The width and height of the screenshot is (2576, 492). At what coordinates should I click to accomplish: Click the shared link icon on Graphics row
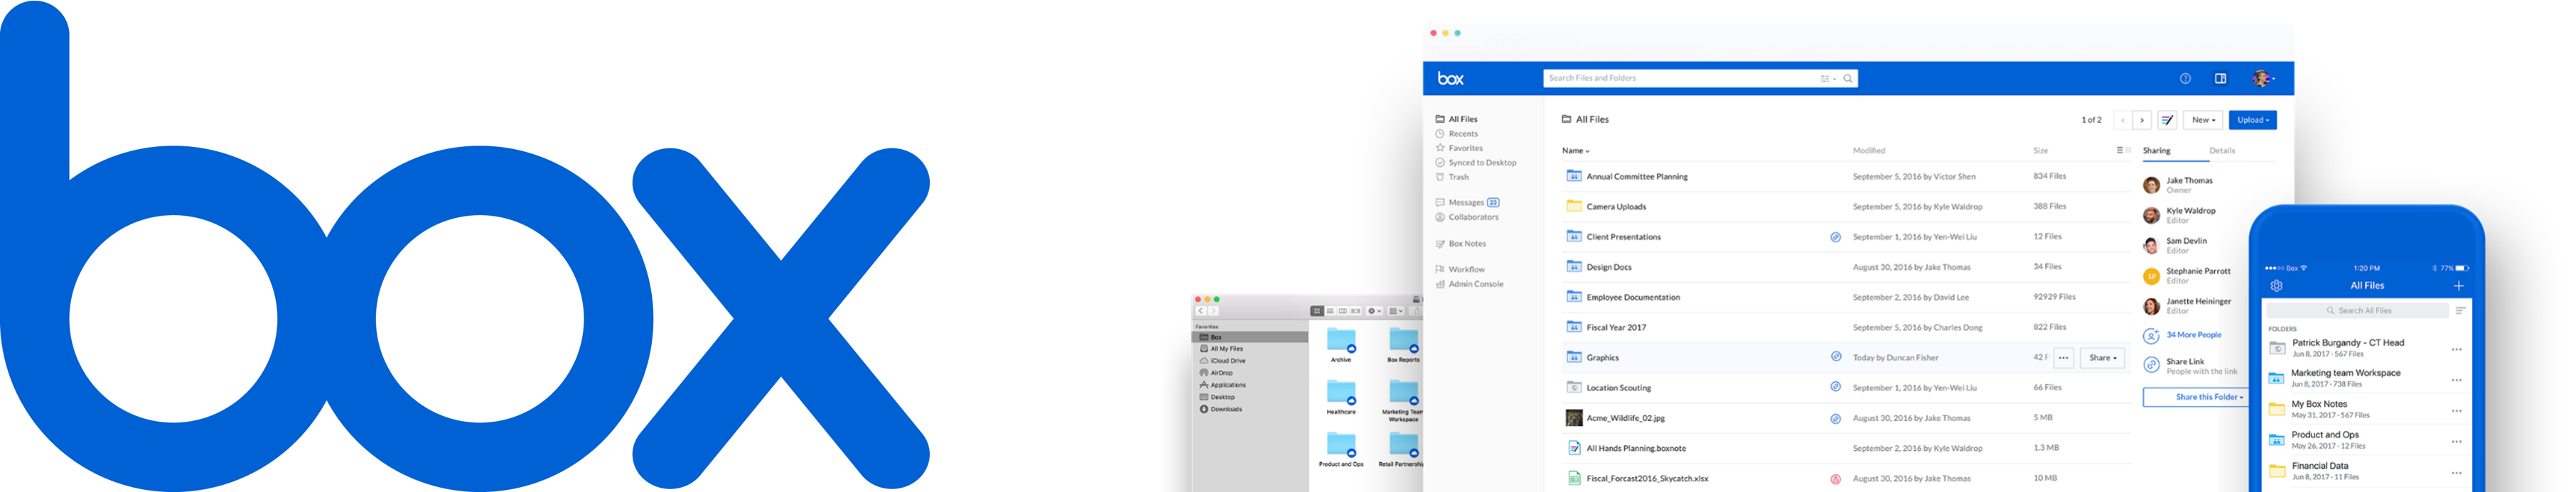click(x=1835, y=357)
